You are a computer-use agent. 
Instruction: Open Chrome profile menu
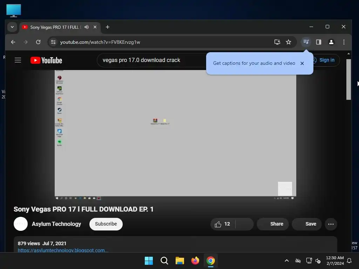point(331,42)
